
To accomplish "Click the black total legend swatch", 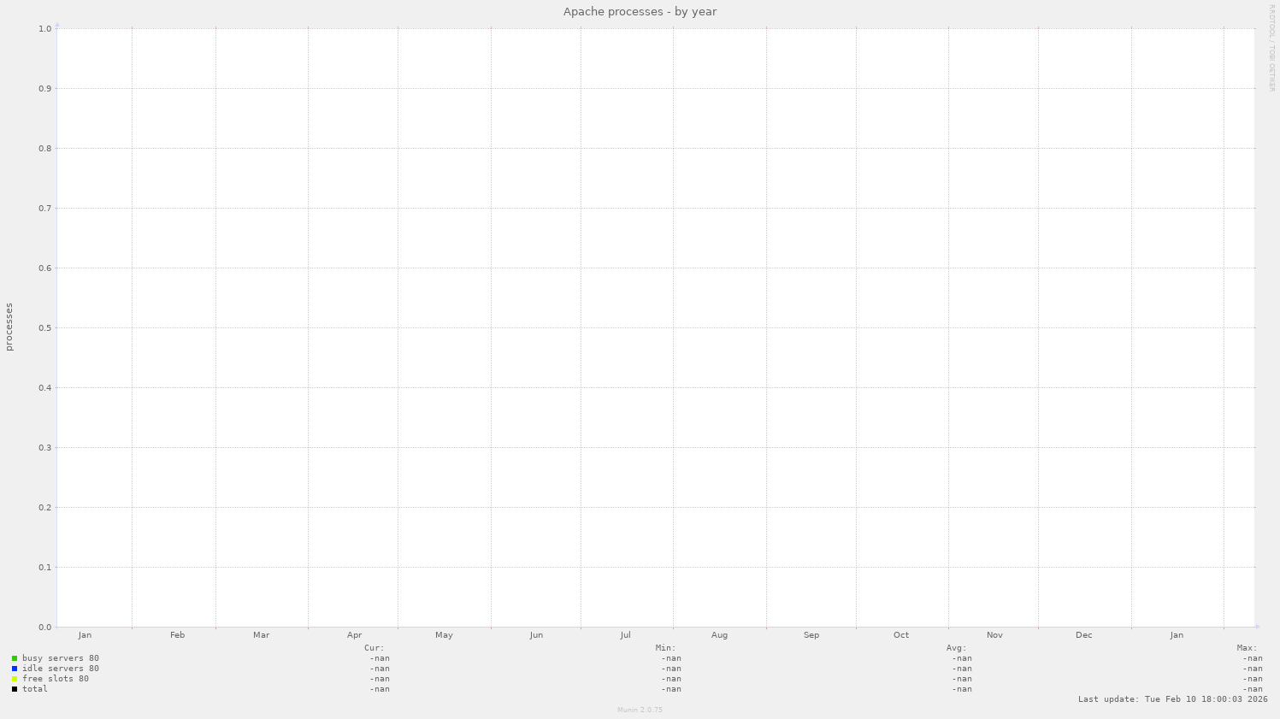I will (x=15, y=688).
